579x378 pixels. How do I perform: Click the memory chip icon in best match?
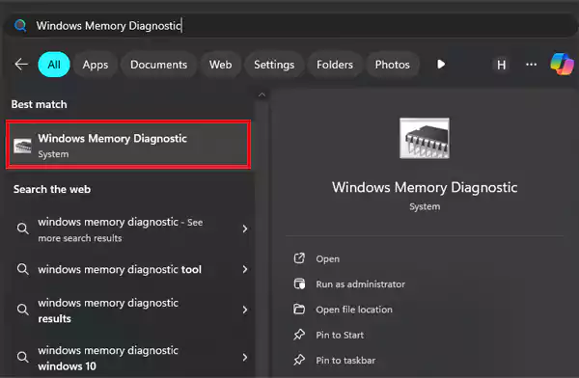click(22, 146)
